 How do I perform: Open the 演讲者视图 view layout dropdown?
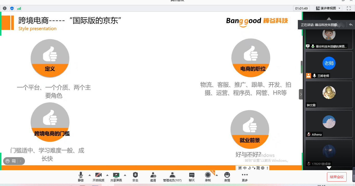coord(328,8)
